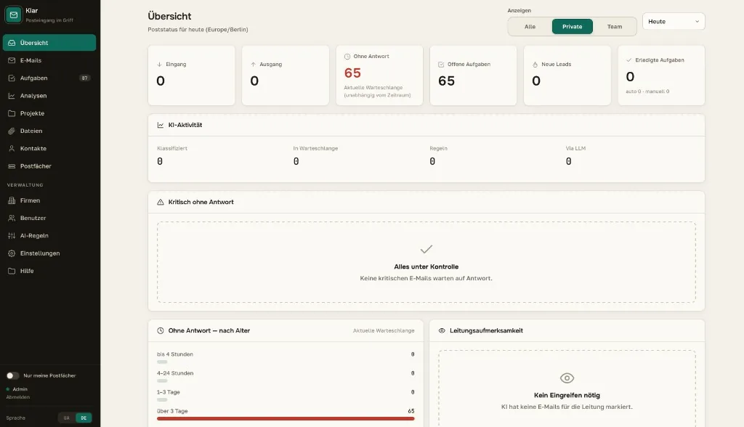The height and width of the screenshot is (427, 744).
Task: Click the Neue Leads flame icon
Action: click(535, 64)
